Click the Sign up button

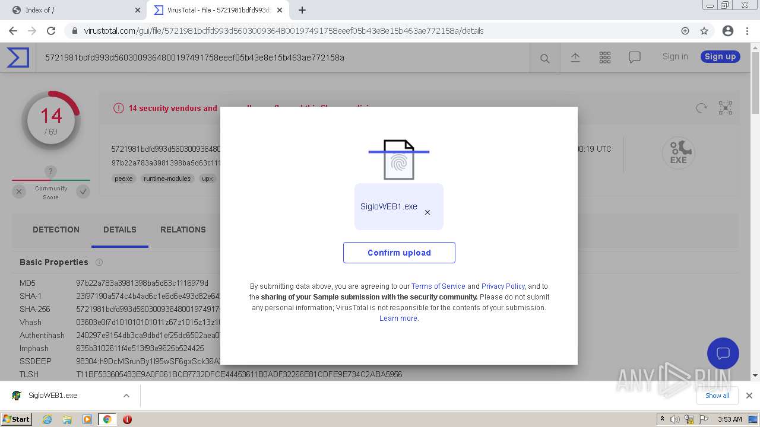click(x=720, y=56)
